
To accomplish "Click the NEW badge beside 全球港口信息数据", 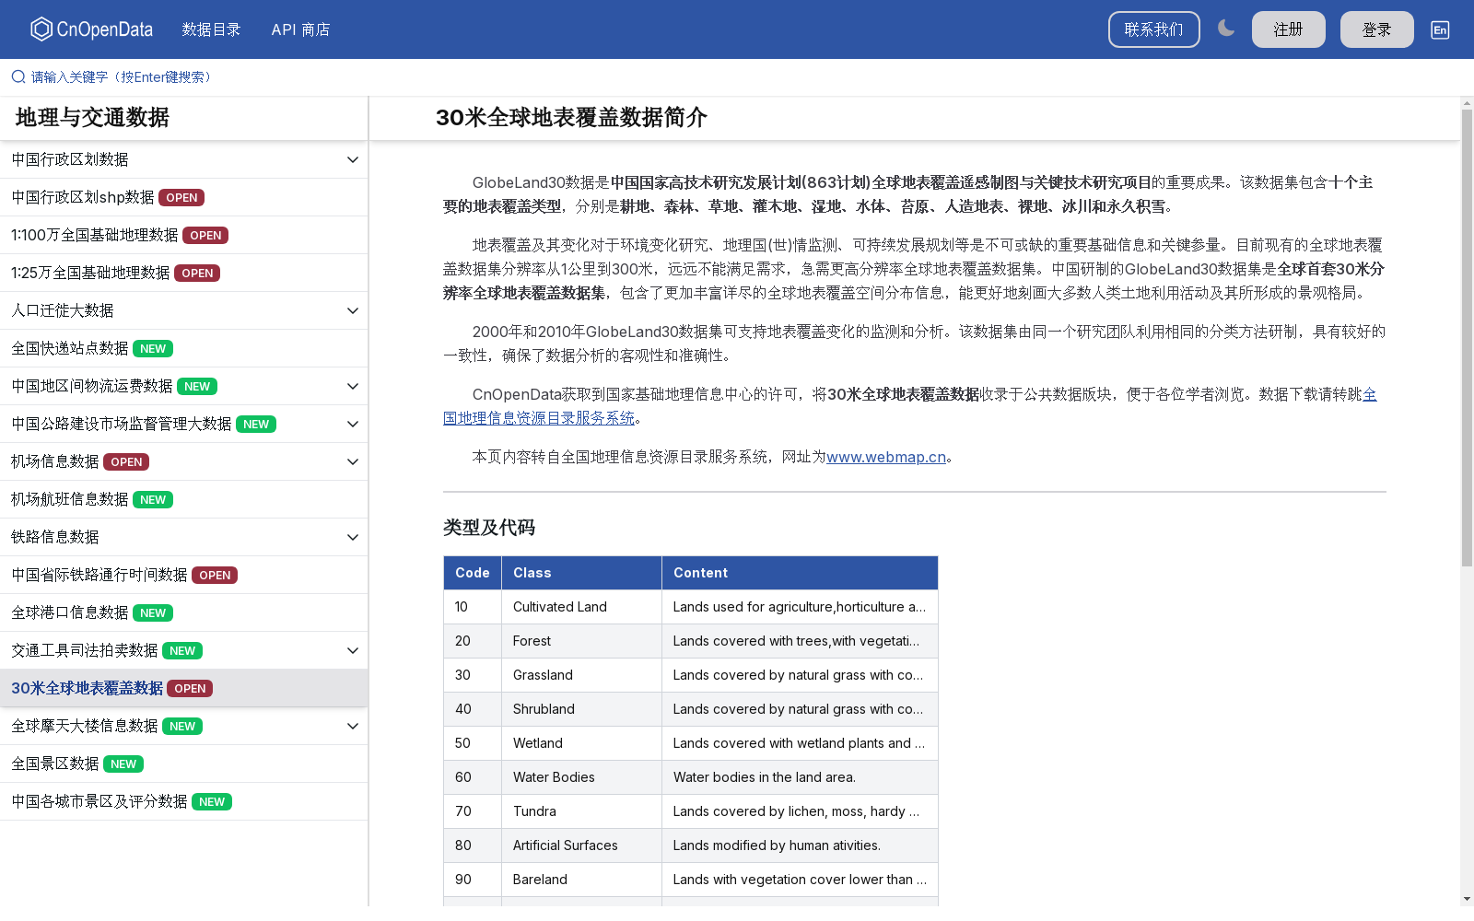I will pyautogui.click(x=153, y=613).
